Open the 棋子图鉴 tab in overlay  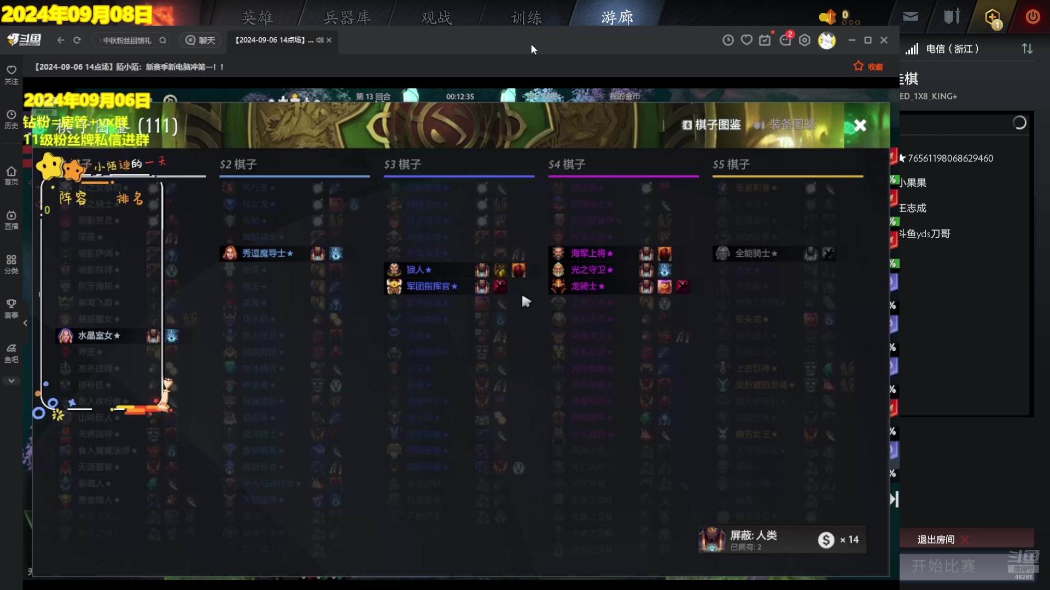click(x=711, y=125)
